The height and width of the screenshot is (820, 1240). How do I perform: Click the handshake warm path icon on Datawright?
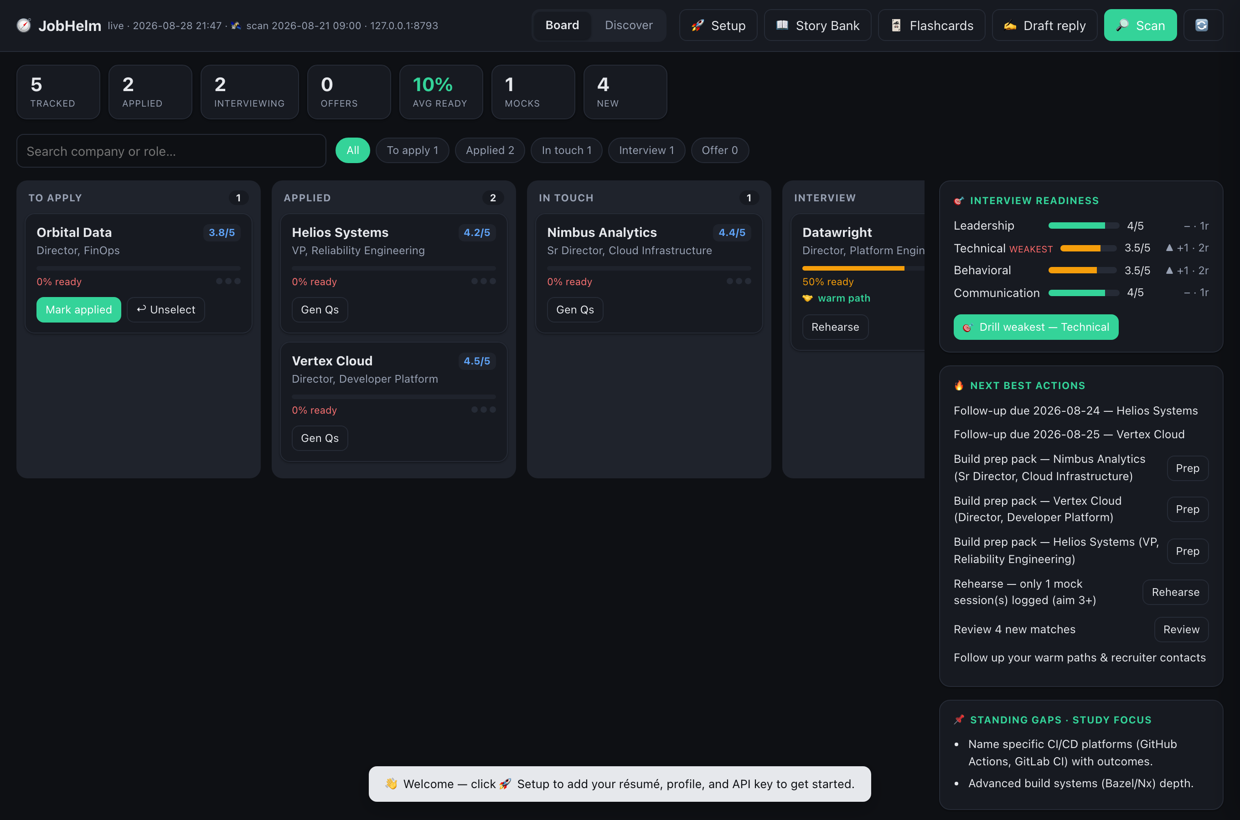pyautogui.click(x=807, y=298)
